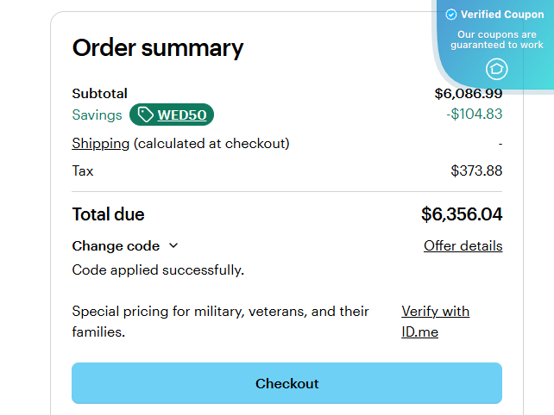Open the WED50 coupon code link
Image resolution: width=554 pixels, height=415 pixels.
click(181, 115)
